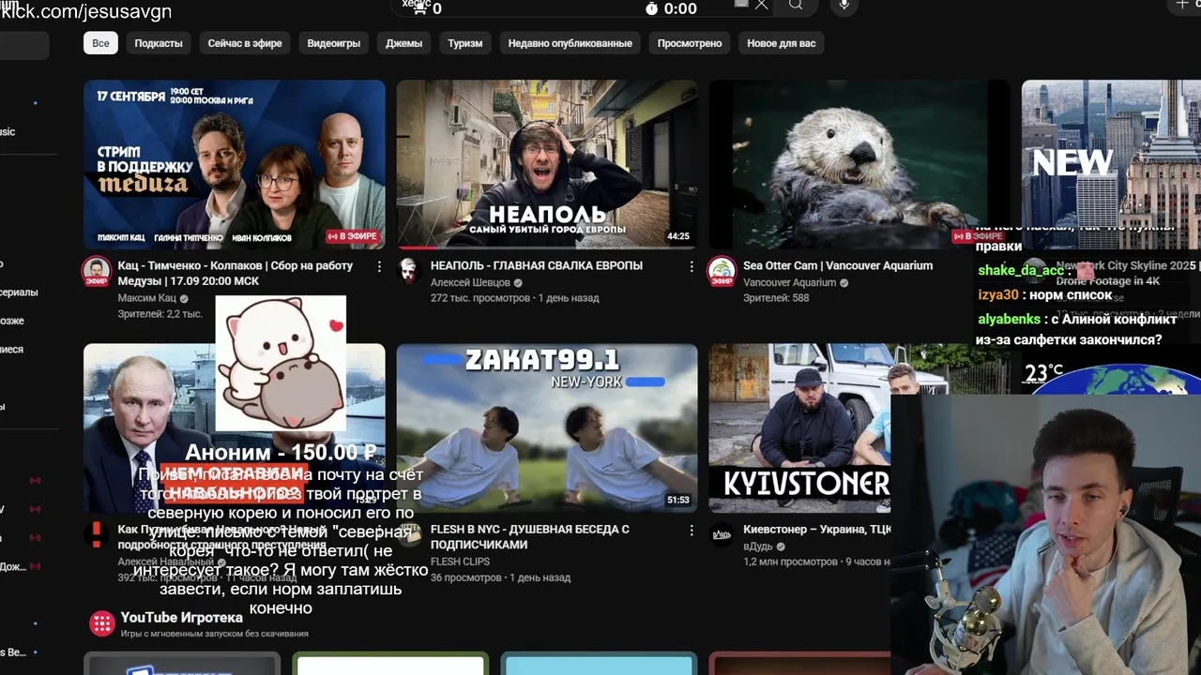
Task: Select the Туризм filter chip
Action: click(465, 43)
